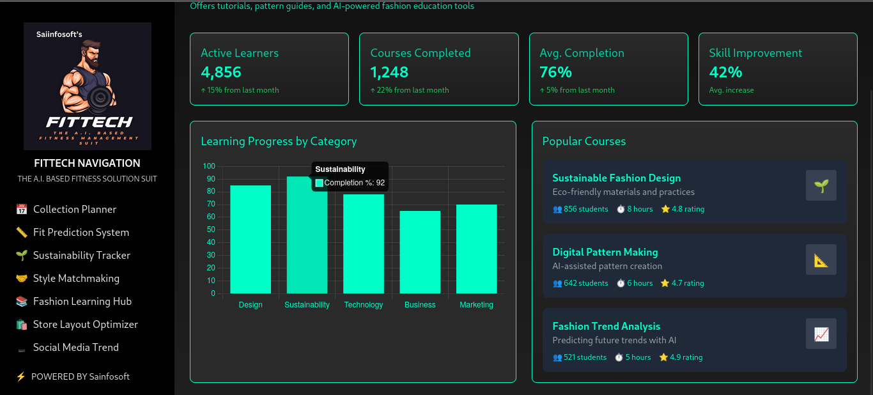Click the calendar icon beside Collection Planner
873x395 pixels.
pos(22,210)
